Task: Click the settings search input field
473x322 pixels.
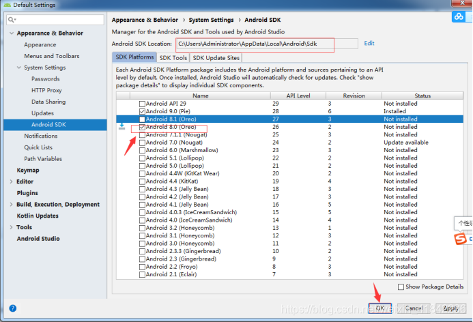Action: pos(55,20)
